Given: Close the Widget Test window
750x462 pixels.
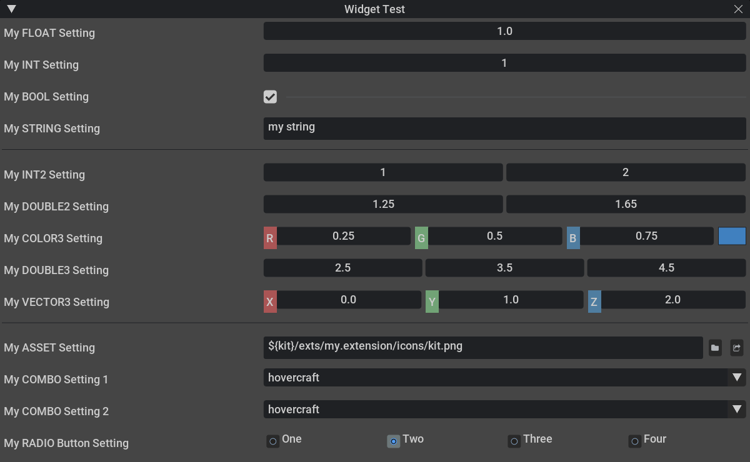Looking at the screenshot, I should (x=738, y=9).
